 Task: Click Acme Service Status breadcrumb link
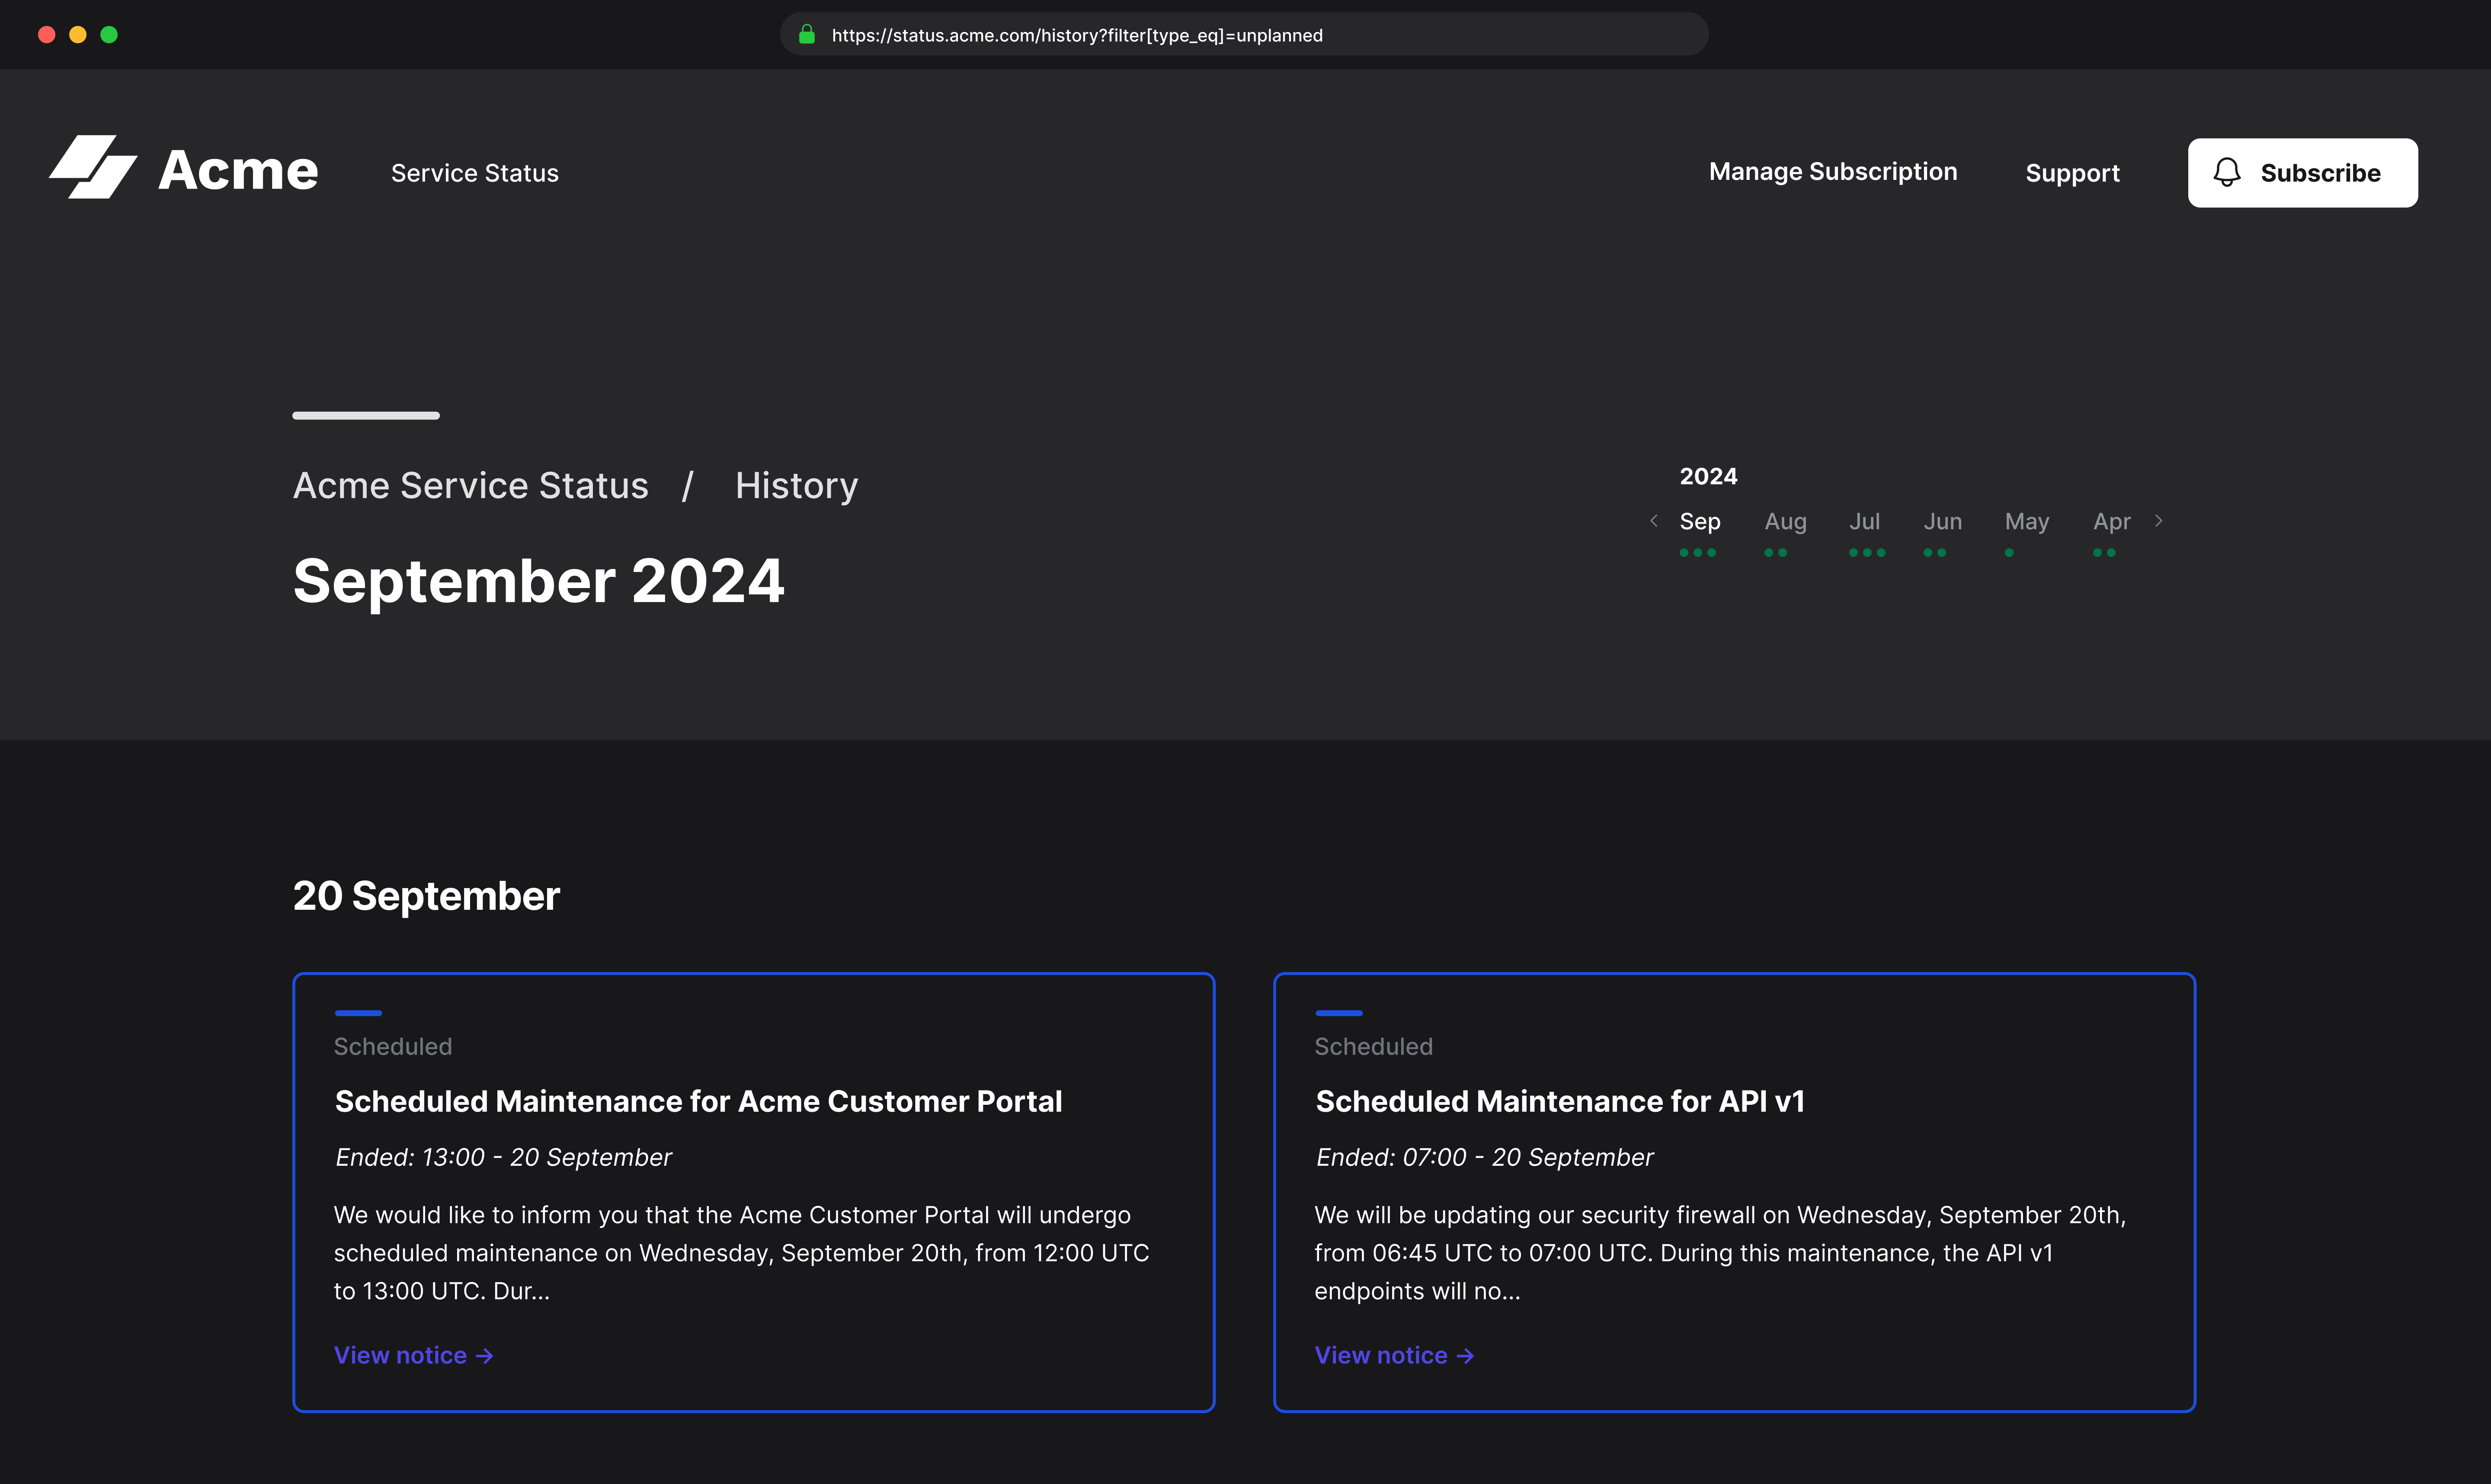pyautogui.click(x=470, y=485)
